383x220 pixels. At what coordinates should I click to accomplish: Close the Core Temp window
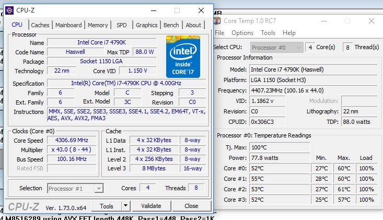click(x=372, y=21)
